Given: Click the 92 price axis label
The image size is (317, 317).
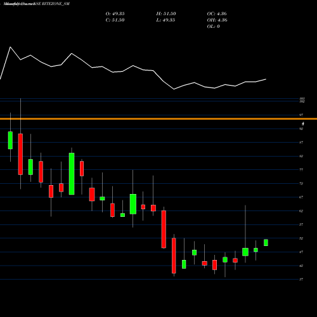Looking at the screenshot, I should [x=301, y=129].
